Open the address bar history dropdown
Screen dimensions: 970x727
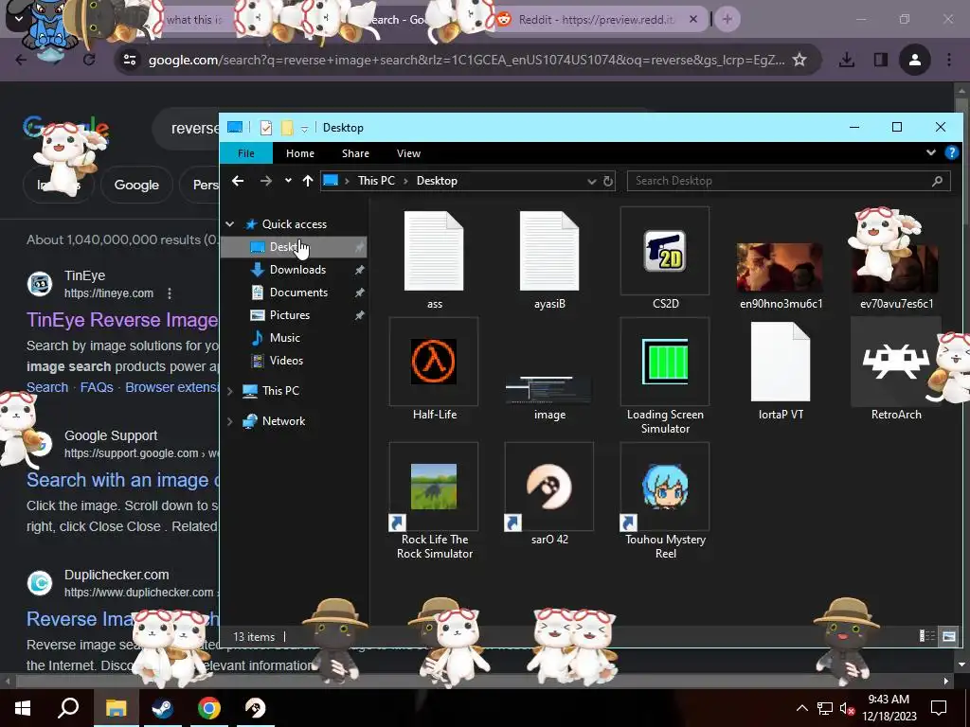591,181
